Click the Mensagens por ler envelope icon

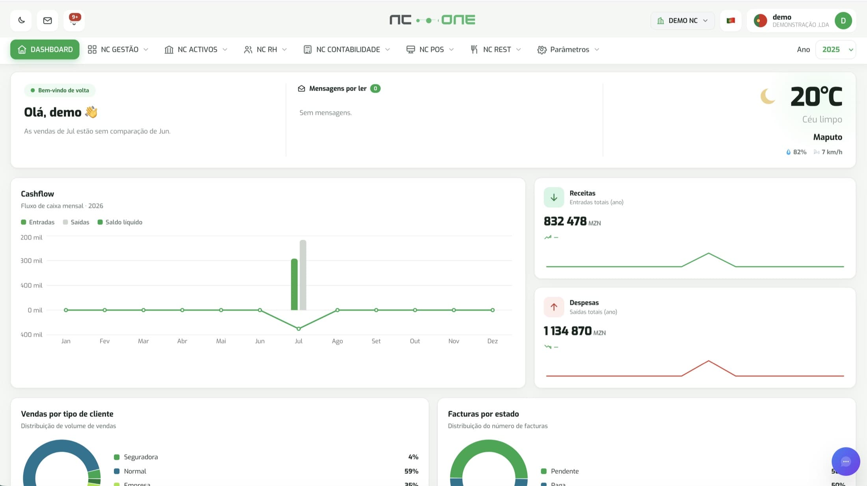[301, 89]
